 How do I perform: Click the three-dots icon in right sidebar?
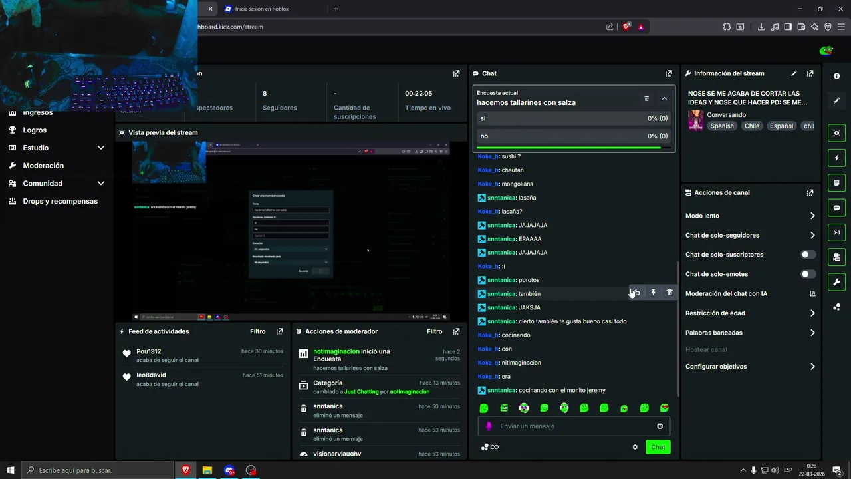836,307
